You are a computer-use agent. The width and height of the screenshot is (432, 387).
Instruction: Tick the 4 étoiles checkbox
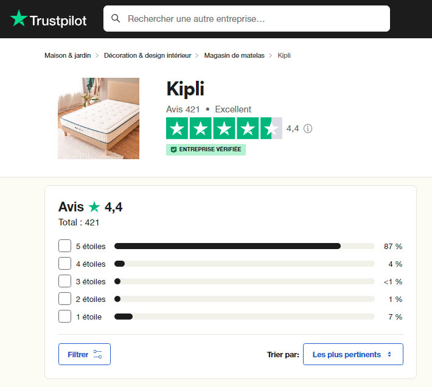coord(64,264)
